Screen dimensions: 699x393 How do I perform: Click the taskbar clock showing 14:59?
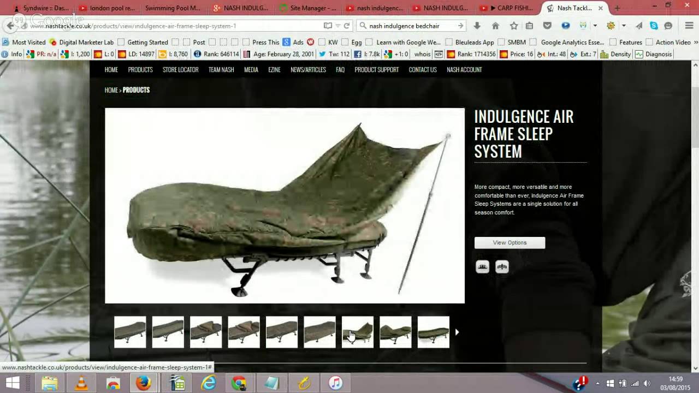click(x=676, y=383)
